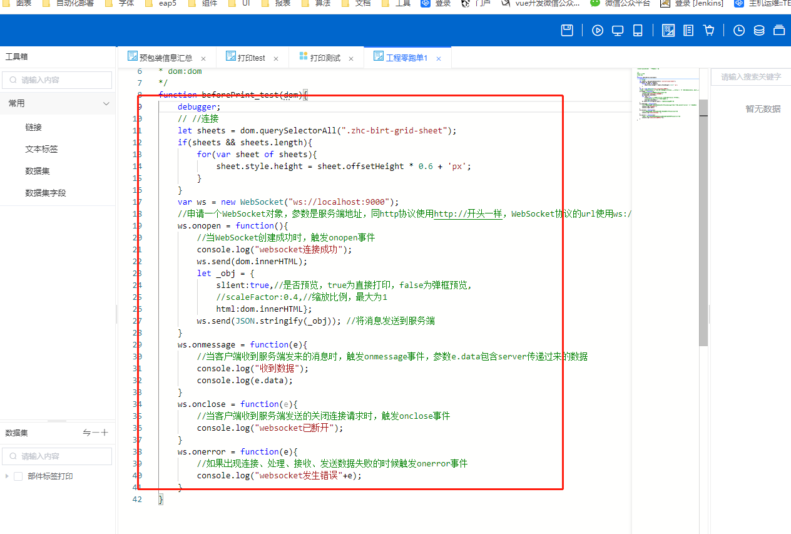Viewport: 791px width, 534px height.
Task: Check the 部件标签打印 checkbox
Action: point(18,476)
